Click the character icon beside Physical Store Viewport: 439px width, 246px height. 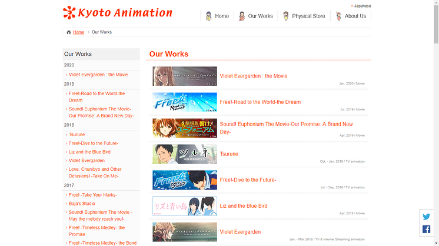pyautogui.click(x=285, y=16)
